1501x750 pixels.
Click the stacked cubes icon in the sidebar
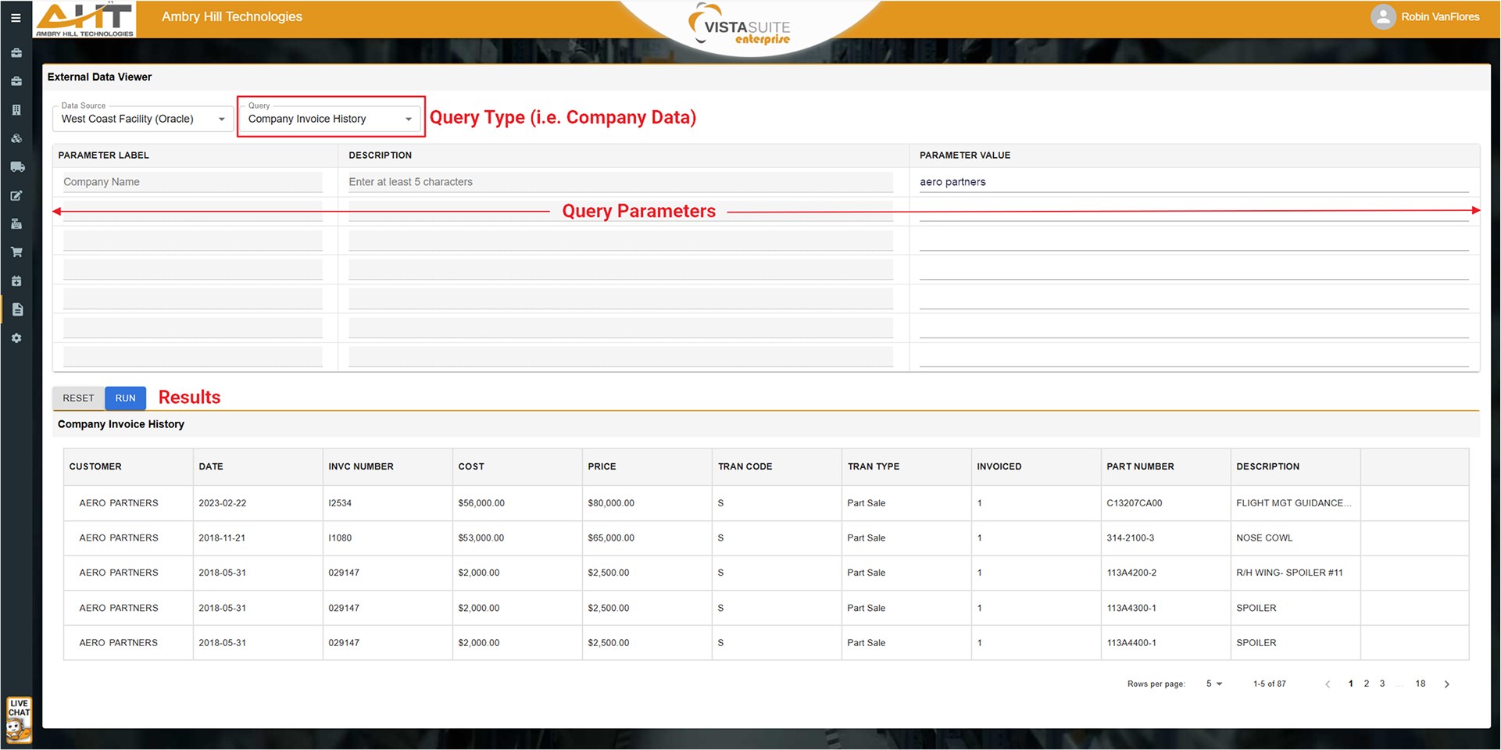click(16, 138)
